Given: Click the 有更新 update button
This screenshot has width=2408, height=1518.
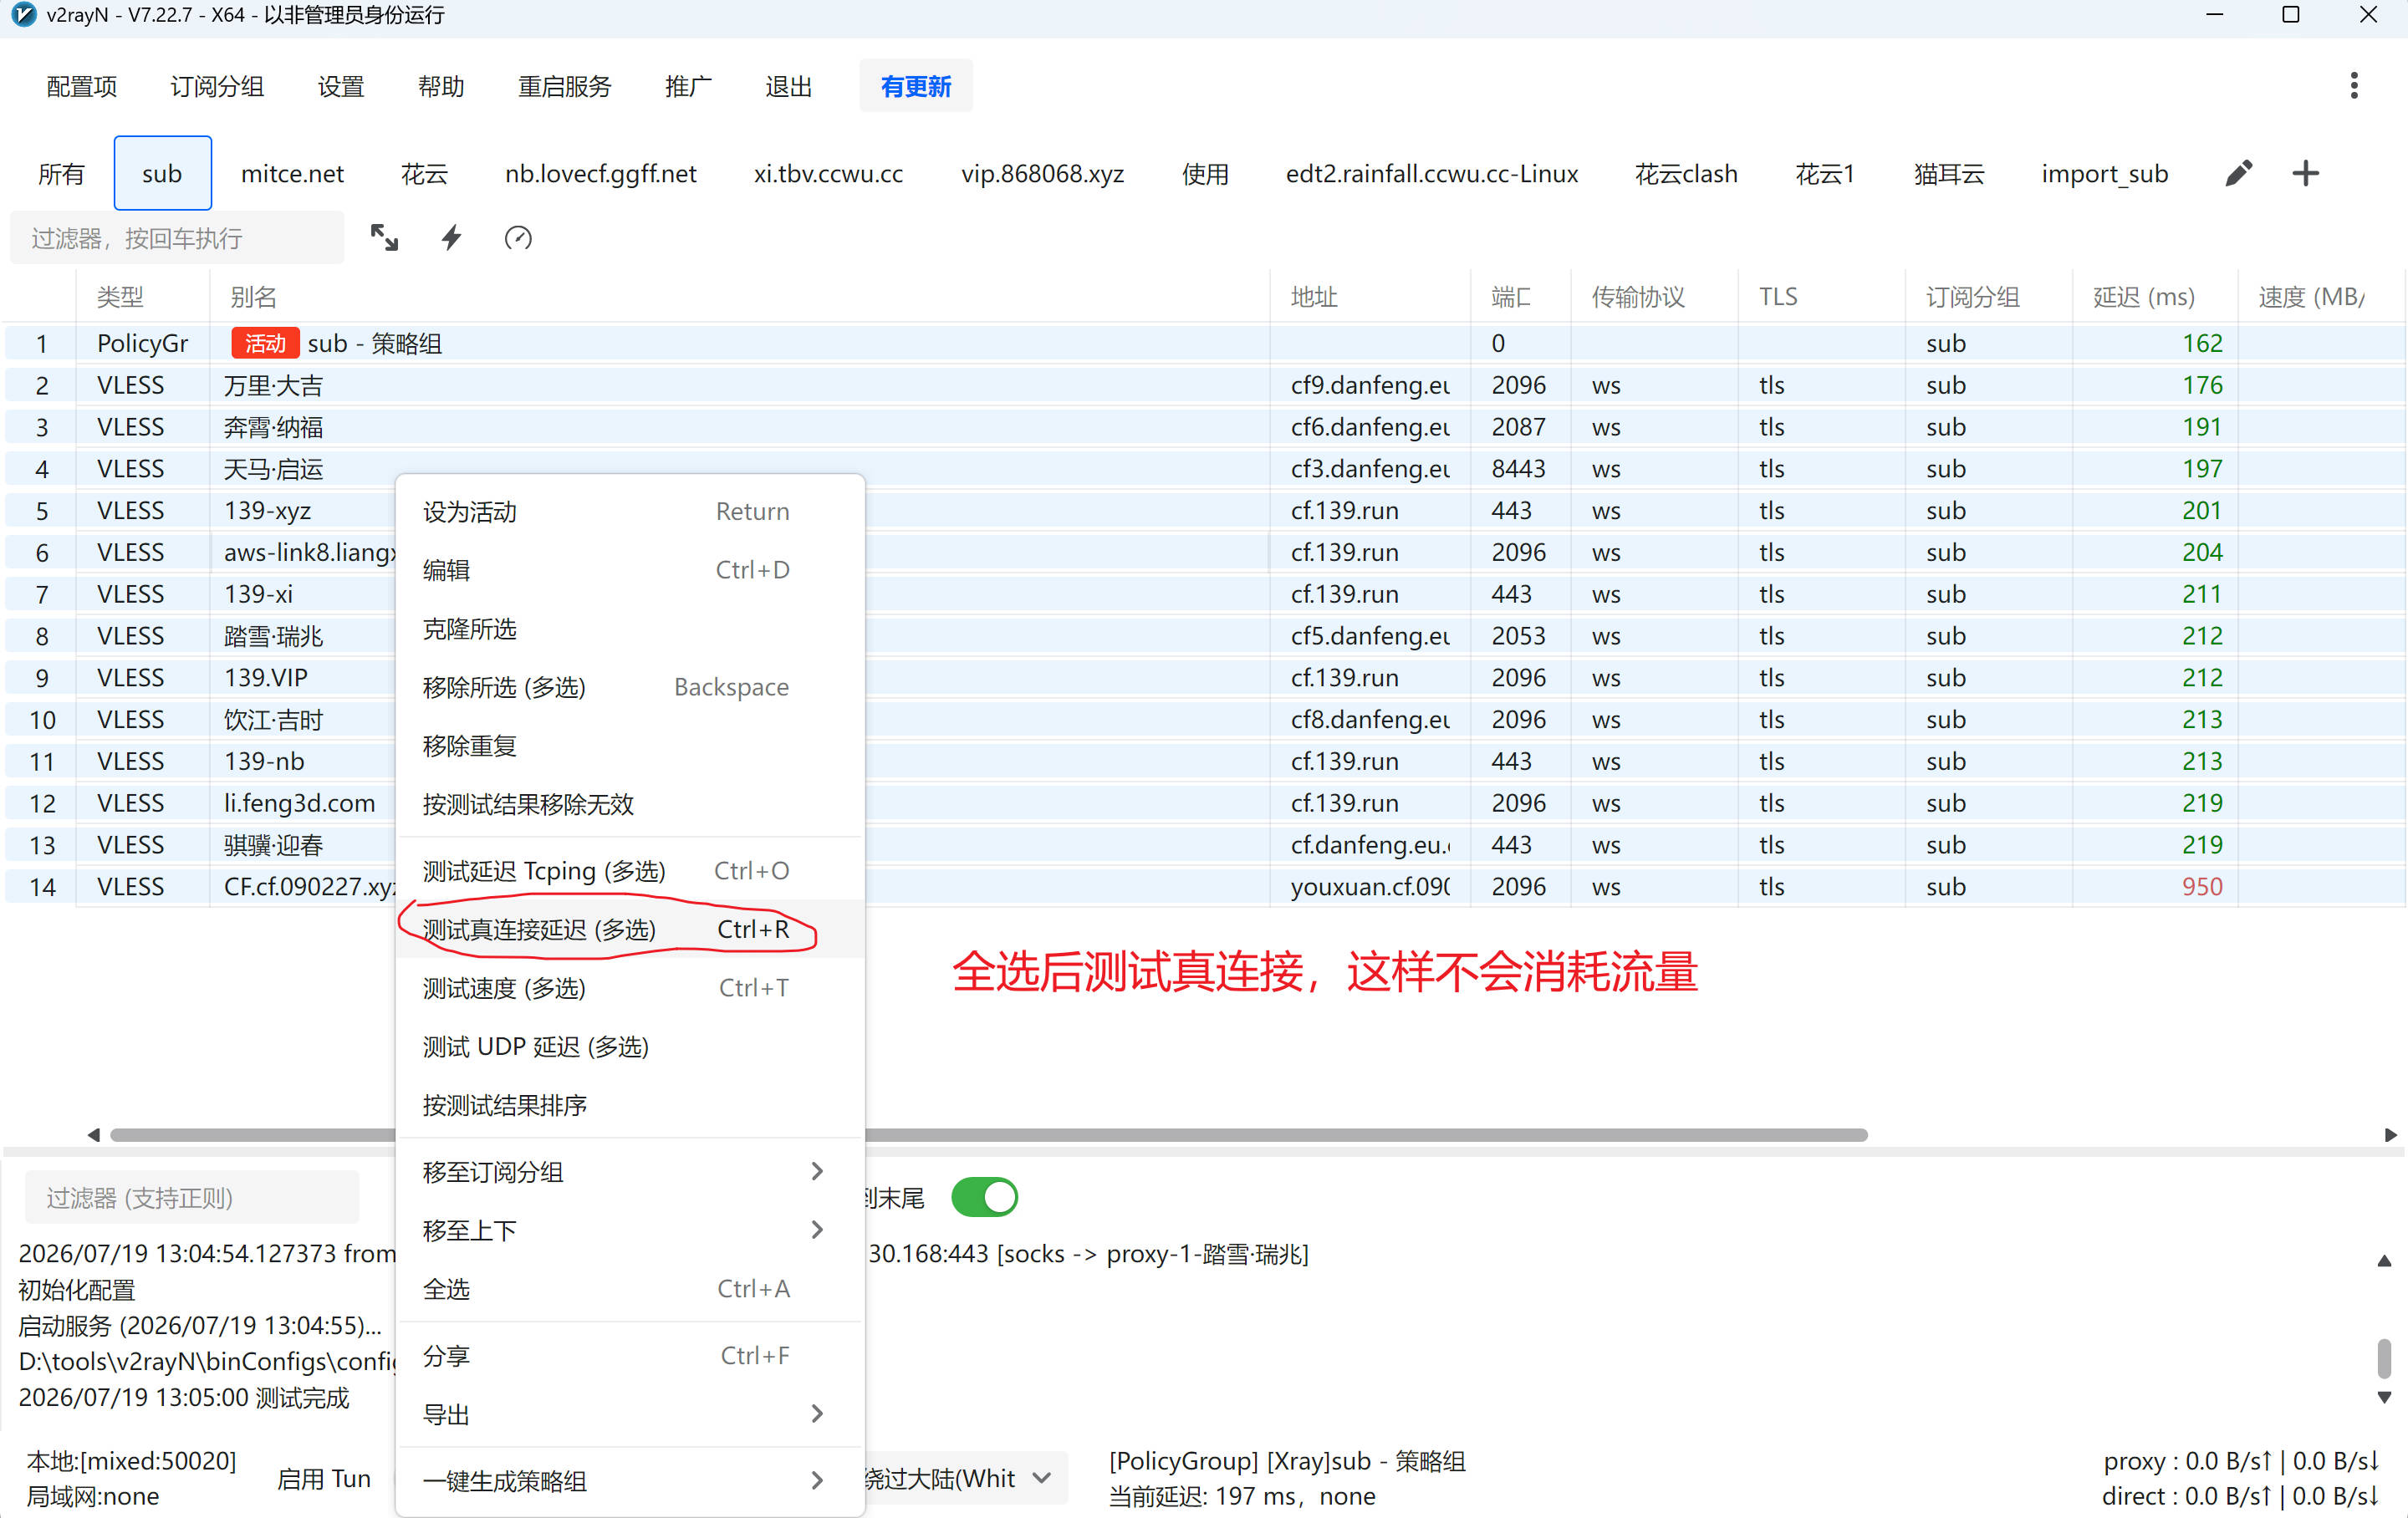Looking at the screenshot, I should [916, 87].
